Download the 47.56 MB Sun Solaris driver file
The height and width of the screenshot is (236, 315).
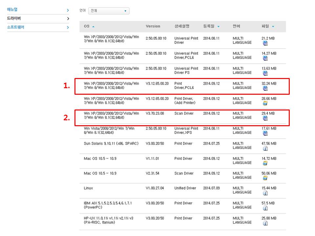(x=265, y=148)
